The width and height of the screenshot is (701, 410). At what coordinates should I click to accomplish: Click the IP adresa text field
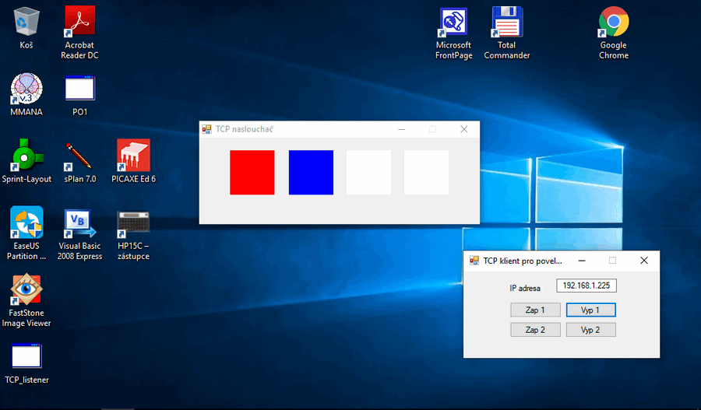point(587,286)
